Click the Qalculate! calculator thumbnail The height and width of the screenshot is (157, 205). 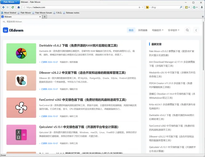point(21,135)
